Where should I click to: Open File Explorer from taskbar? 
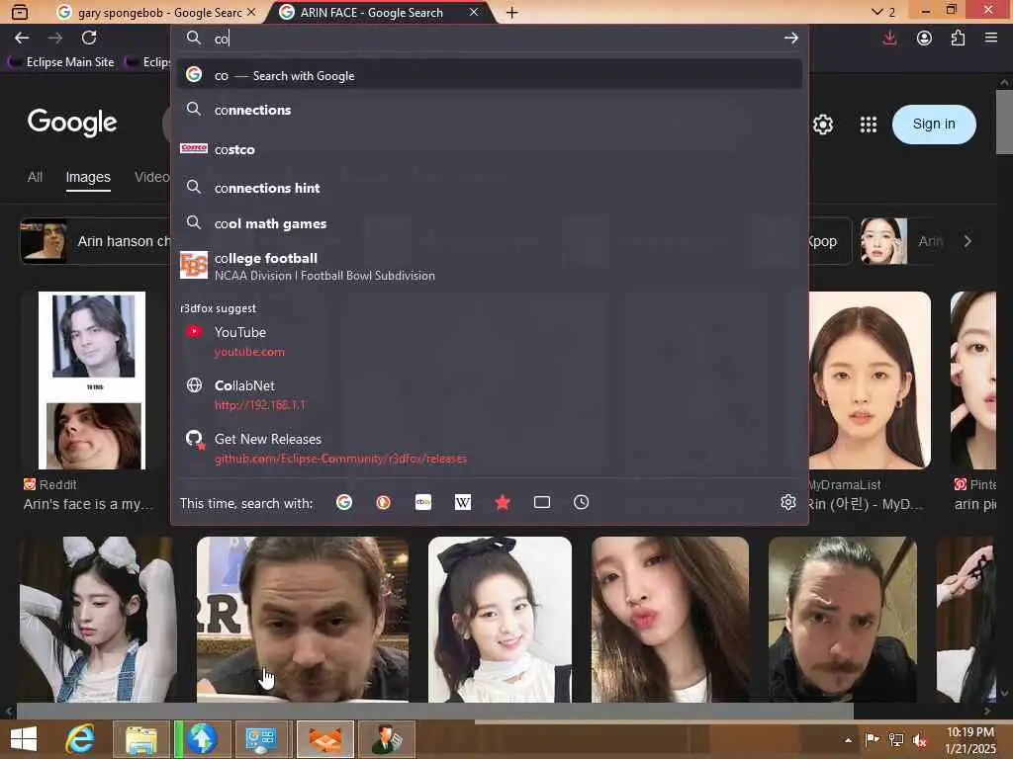point(140,739)
